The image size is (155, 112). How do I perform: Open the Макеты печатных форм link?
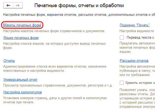pos(22,25)
